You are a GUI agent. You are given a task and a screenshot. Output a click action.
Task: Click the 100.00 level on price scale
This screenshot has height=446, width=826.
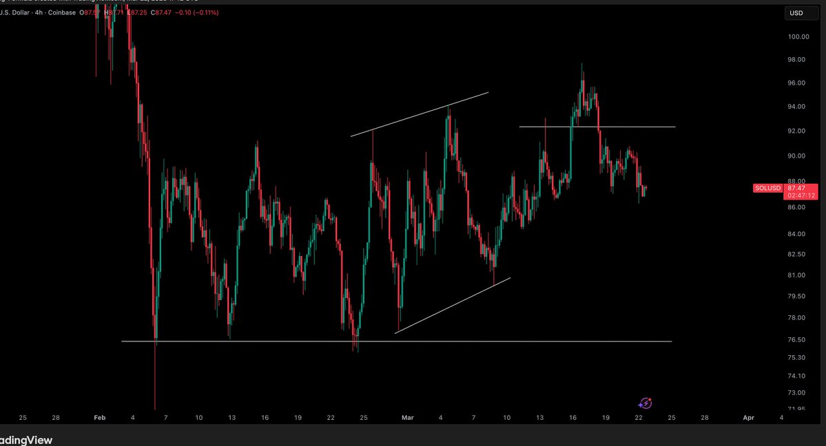798,37
